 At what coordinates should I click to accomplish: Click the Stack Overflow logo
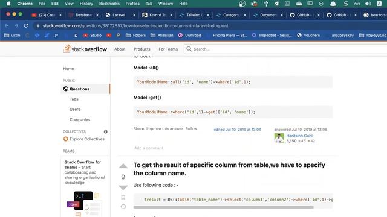(x=85, y=49)
